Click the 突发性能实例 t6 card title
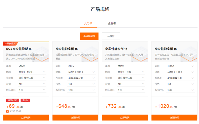199x124 pixels. (67, 49)
